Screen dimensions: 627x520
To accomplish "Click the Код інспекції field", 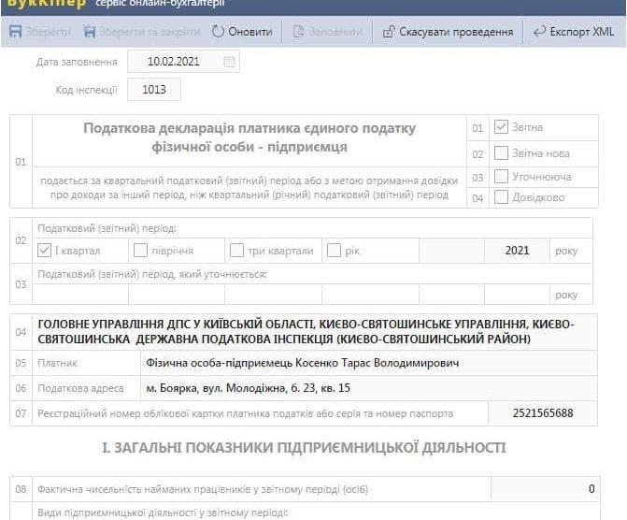I will (x=153, y=90).
